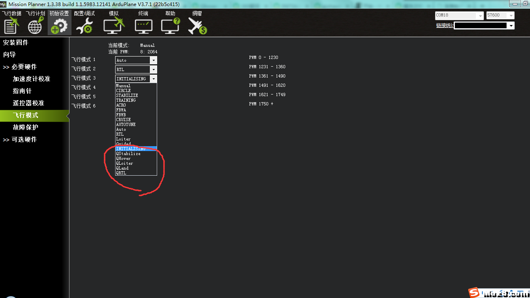Image resolution: width=530 pixels, height=298 pixels.
Task: Click the PWM 0 - 1230 text
Action: click(263, 57)
